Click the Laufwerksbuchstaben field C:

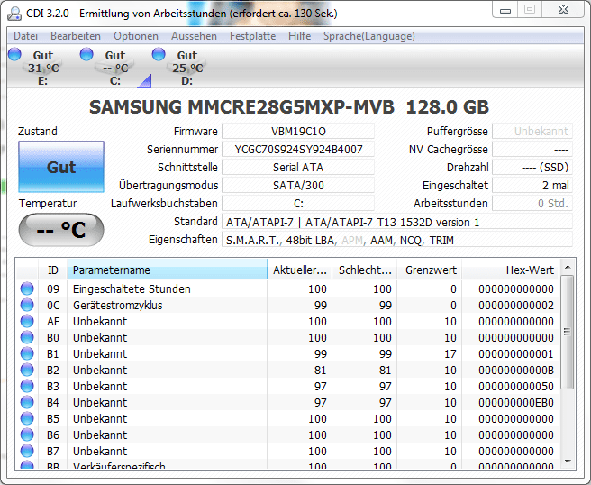[298, 204]
